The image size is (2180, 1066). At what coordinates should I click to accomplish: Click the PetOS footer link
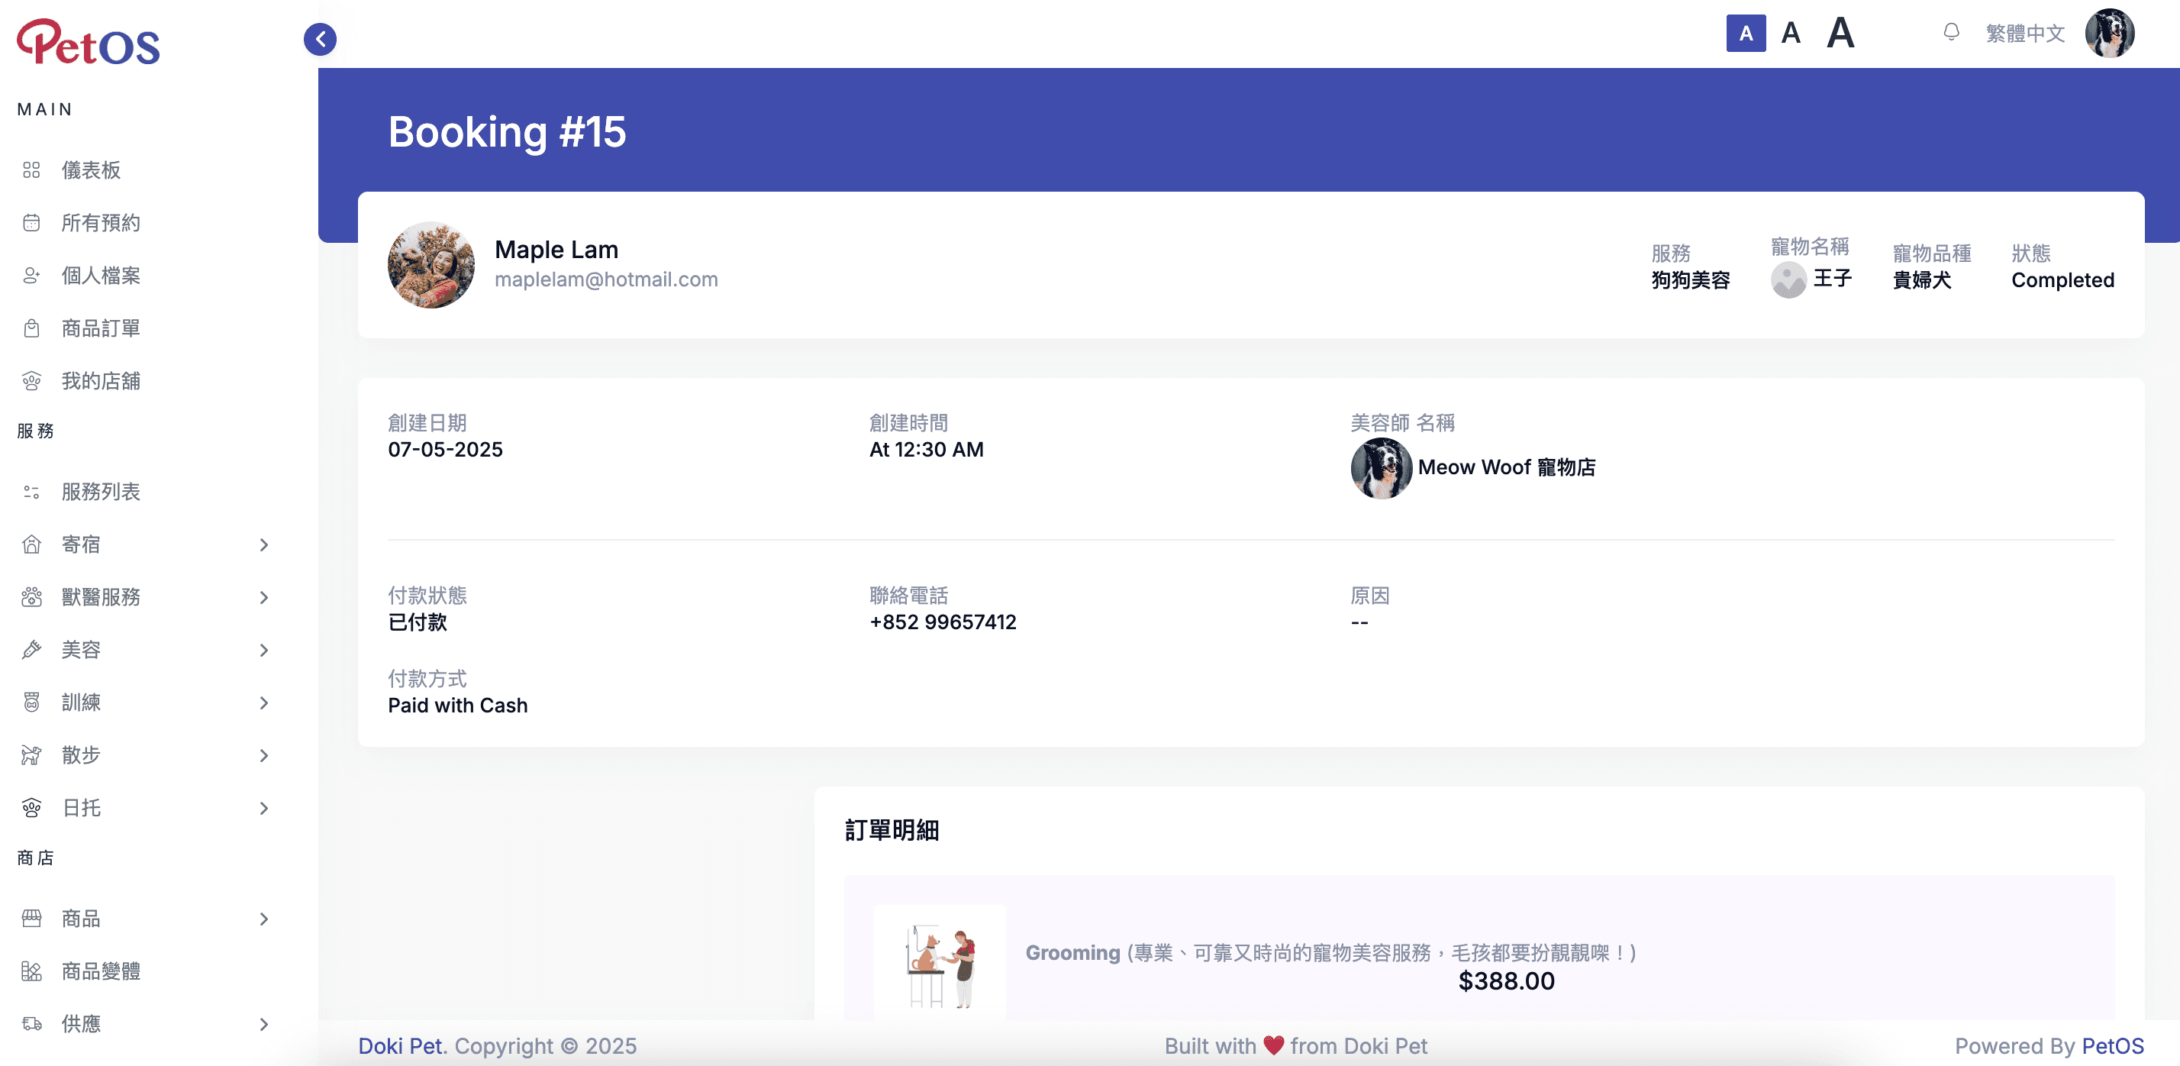(x=2112, y=1045)
